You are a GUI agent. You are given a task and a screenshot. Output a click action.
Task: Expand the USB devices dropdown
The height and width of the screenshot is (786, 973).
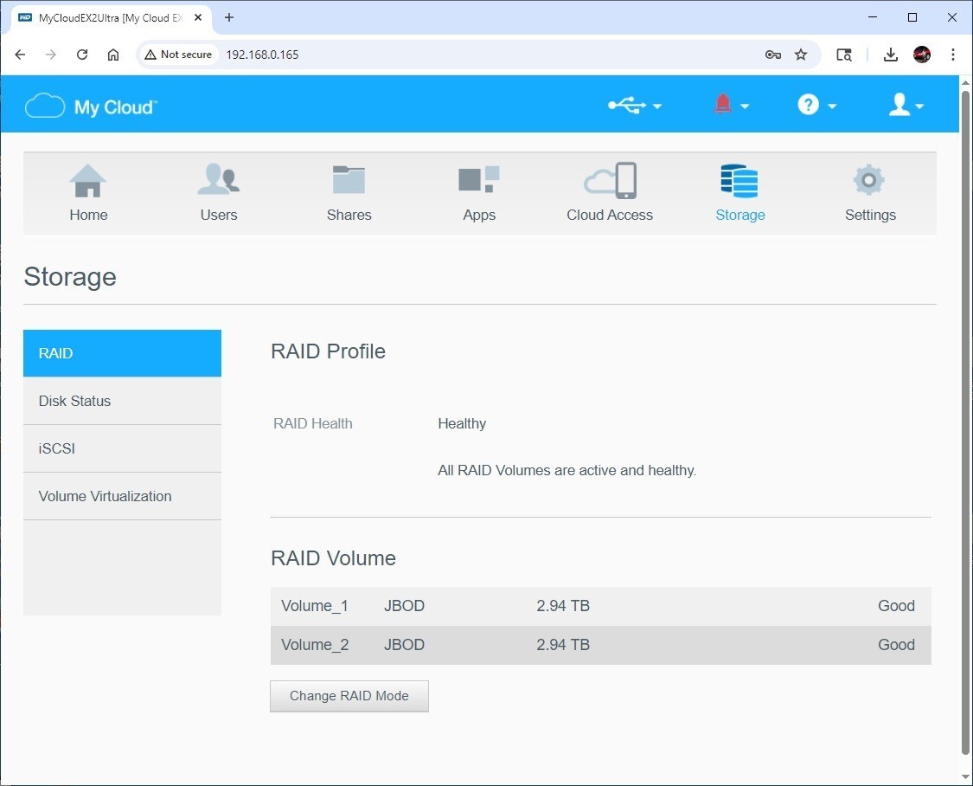(x=634, y=106)
